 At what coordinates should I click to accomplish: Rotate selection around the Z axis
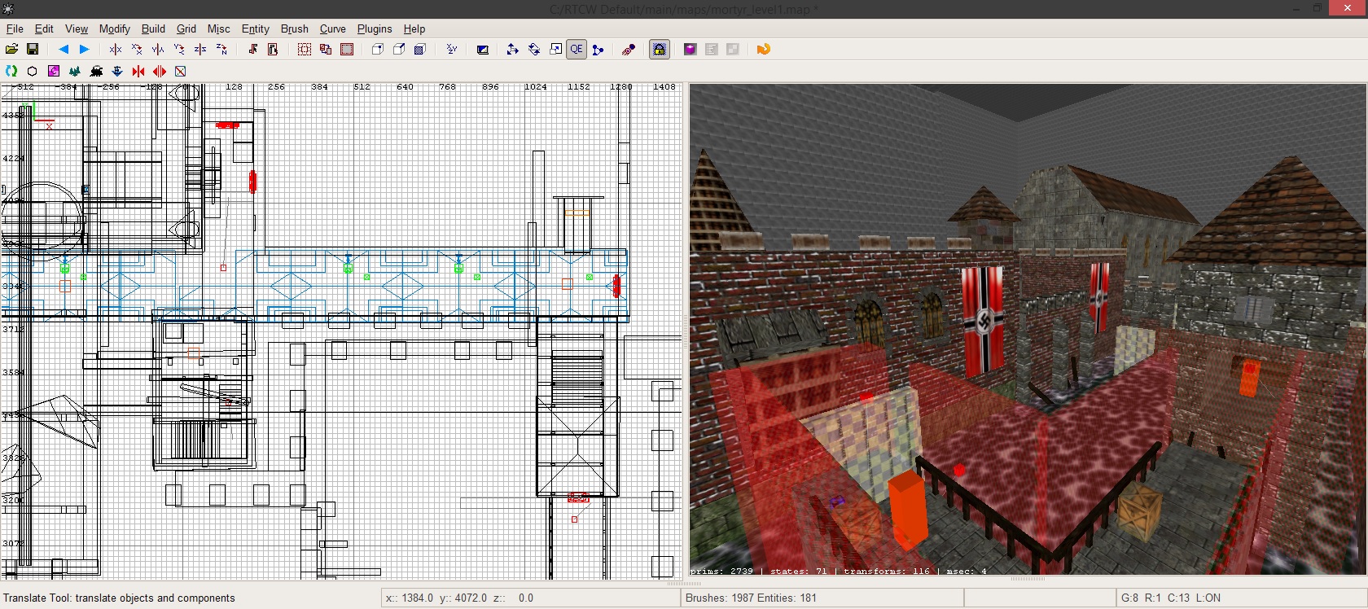221,50
